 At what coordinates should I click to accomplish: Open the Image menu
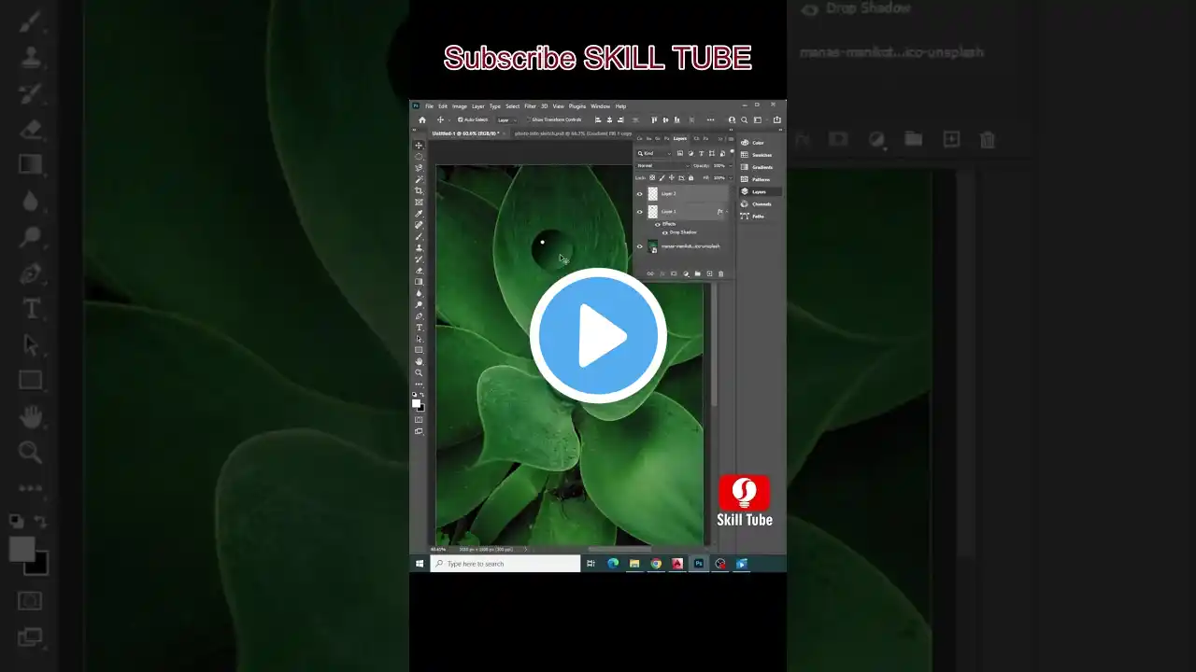(x=460, y=106)
